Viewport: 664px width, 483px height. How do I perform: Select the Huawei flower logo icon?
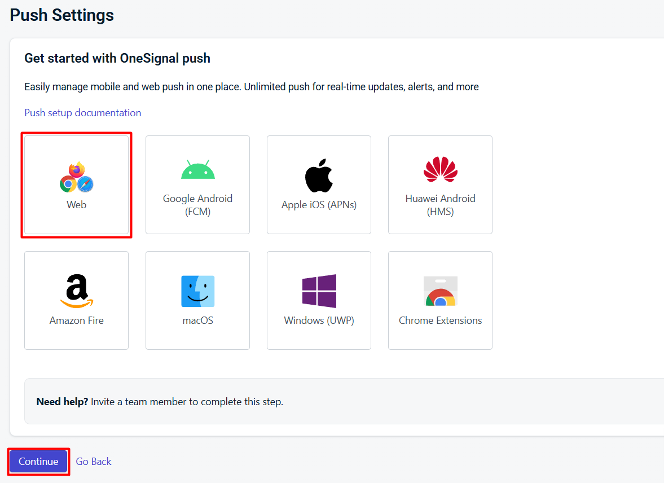point(441,169)
